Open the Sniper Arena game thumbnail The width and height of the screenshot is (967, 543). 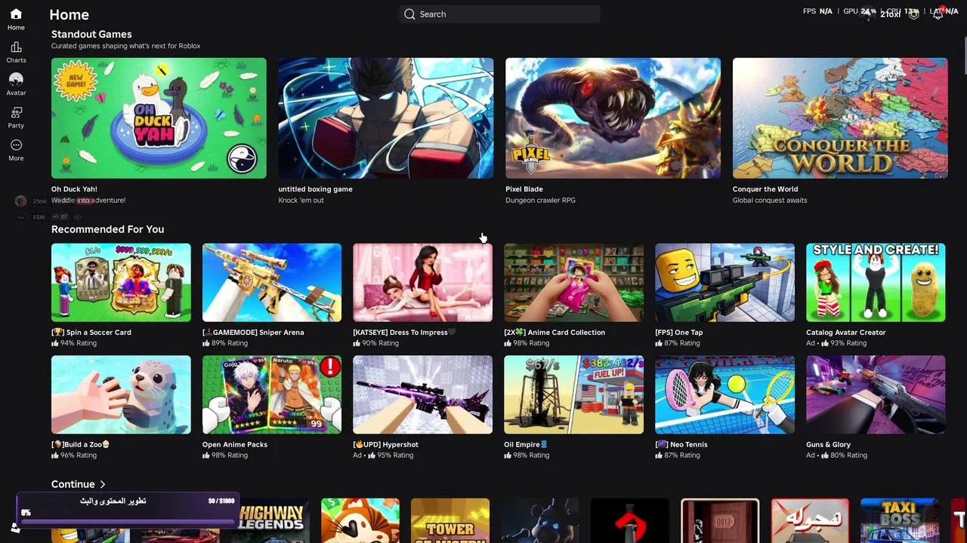(x=272, y=282)
